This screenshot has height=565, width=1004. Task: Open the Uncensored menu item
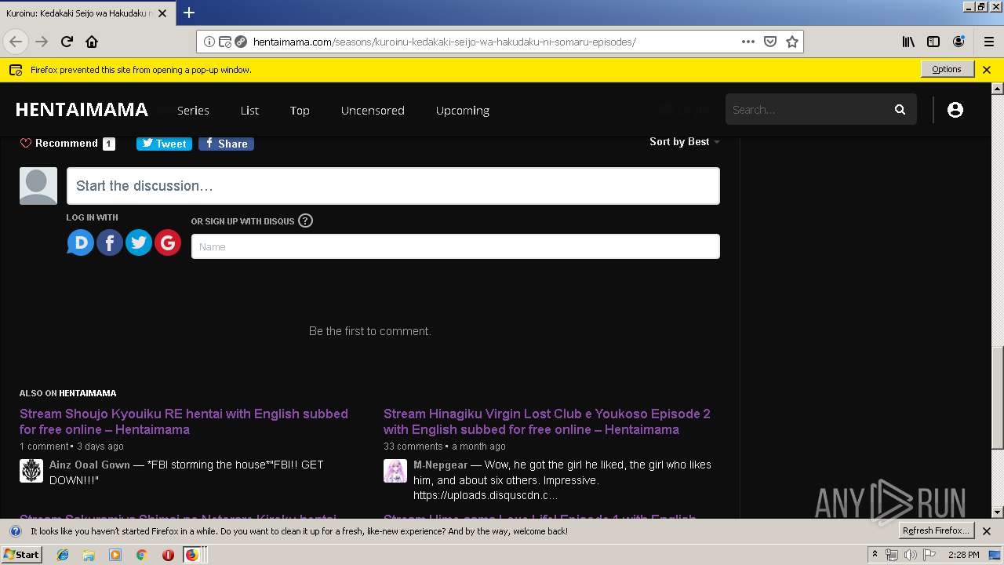point(373,110)
